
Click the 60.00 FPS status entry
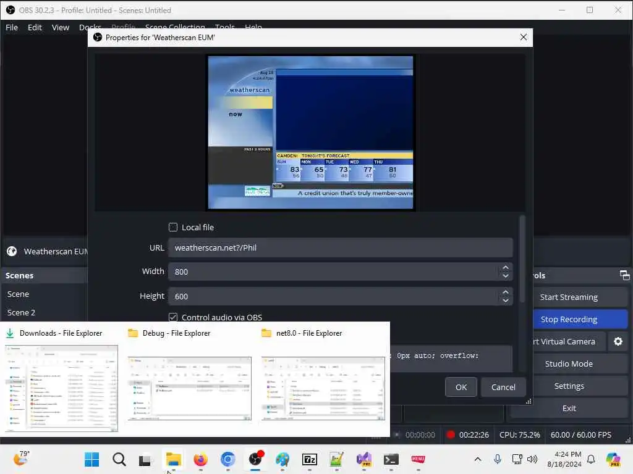(581, 435)
